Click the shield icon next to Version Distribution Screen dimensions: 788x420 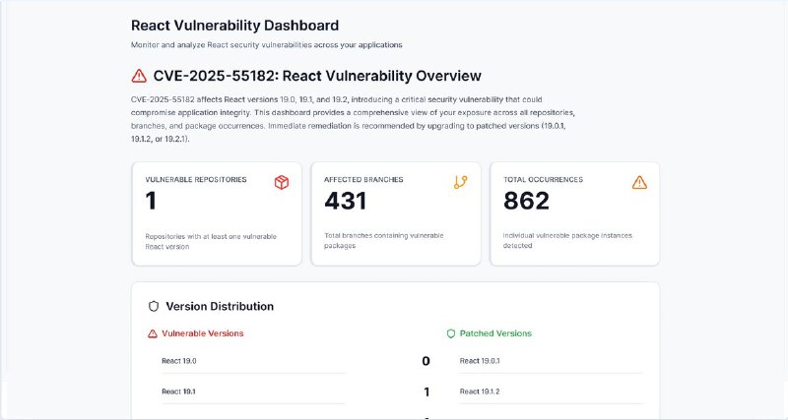pyautogui.click(x=153, y=306)
